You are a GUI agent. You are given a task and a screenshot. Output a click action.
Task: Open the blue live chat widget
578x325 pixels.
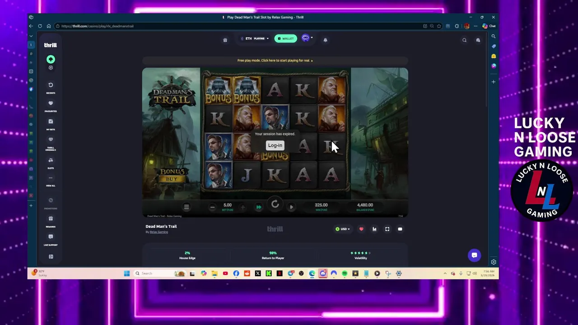coord(474,255)
